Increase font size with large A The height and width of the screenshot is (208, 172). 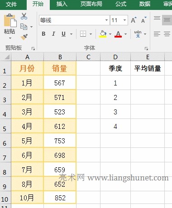pyautogui.click(x=134, y=20)
